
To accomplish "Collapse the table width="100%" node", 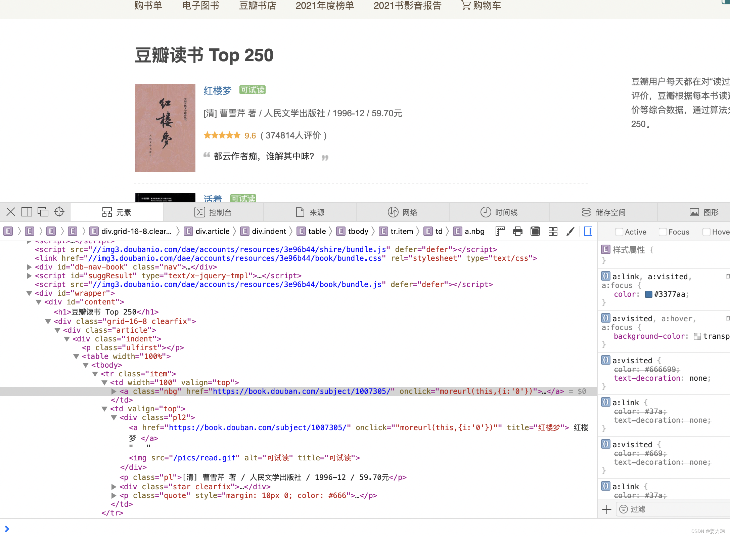I will (76, 357).
